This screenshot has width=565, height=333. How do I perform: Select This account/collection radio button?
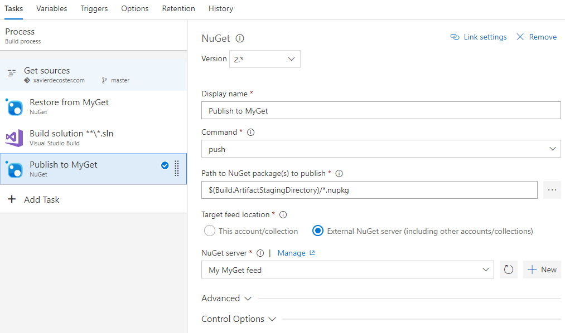[209, 231]
